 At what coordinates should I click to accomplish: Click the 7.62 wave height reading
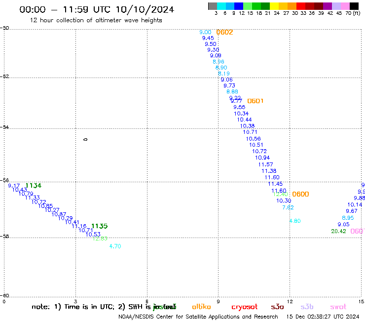(288, 207)
